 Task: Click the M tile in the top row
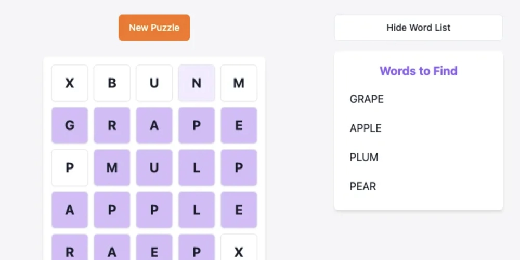(x=239, y=83)
